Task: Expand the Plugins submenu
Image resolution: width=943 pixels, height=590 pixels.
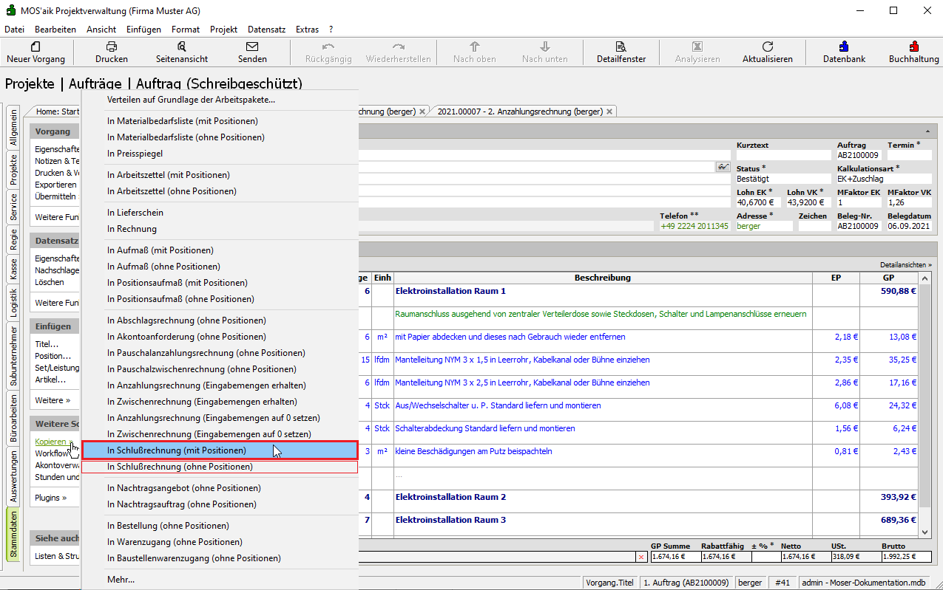Action: point(50,498)
